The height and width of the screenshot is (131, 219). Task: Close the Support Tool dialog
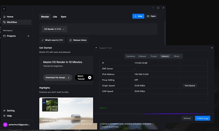[x=212, y=48]
